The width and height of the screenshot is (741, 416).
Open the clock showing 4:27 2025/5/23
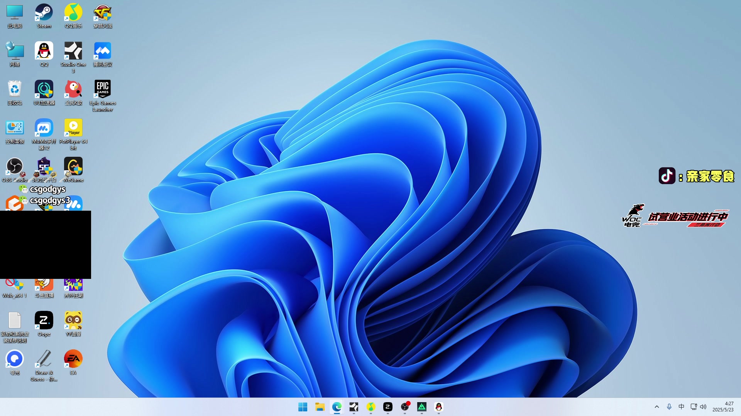point(723,407)
